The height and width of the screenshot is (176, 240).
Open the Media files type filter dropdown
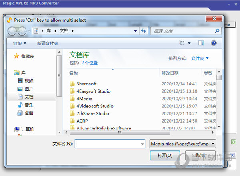[183, 144]
